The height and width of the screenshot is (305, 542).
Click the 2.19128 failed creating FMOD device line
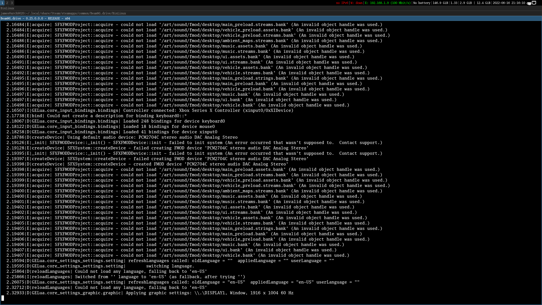(x=158, y=148)
